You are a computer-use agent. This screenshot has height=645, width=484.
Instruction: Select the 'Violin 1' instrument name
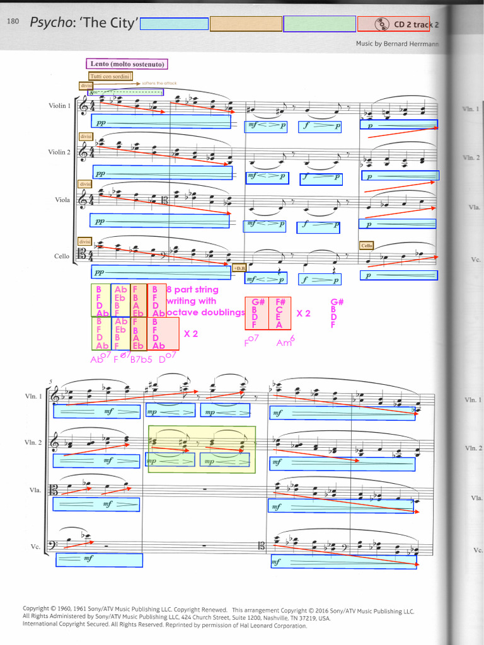(60, 106)
